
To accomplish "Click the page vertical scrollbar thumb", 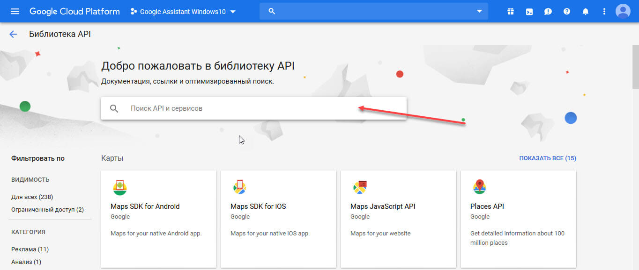I will pyautogui.click(x=635, y=67).
